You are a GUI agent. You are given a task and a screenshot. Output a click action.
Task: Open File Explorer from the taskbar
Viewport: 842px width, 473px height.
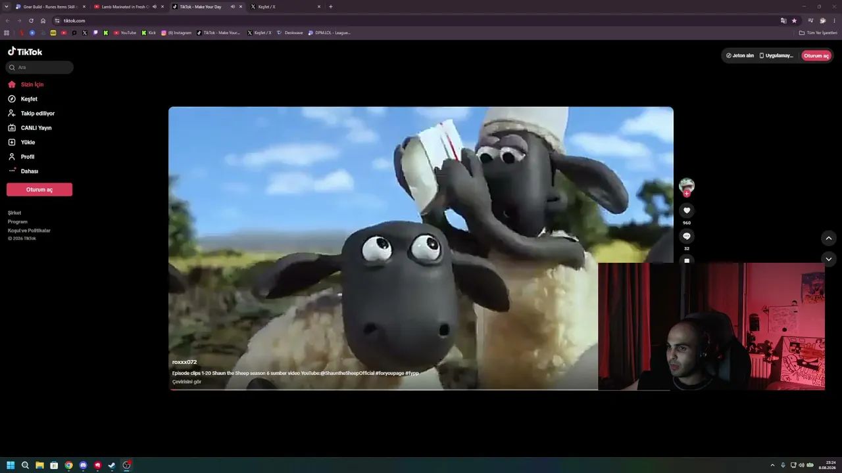(39, 465)
